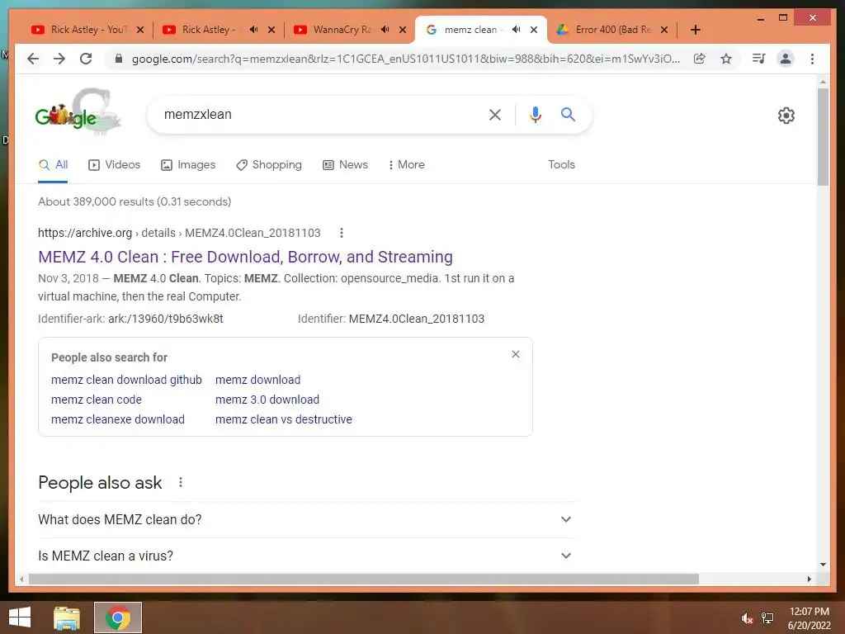This screenshot has width=845, height=634.
Task: Open the network tray icon
Action: point(767,618)
